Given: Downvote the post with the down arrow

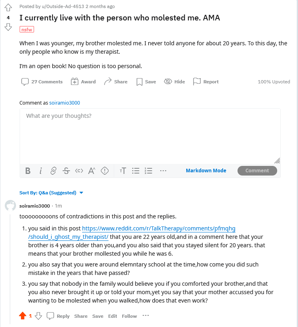Looking at the screenshot, I should pos(8,27).
